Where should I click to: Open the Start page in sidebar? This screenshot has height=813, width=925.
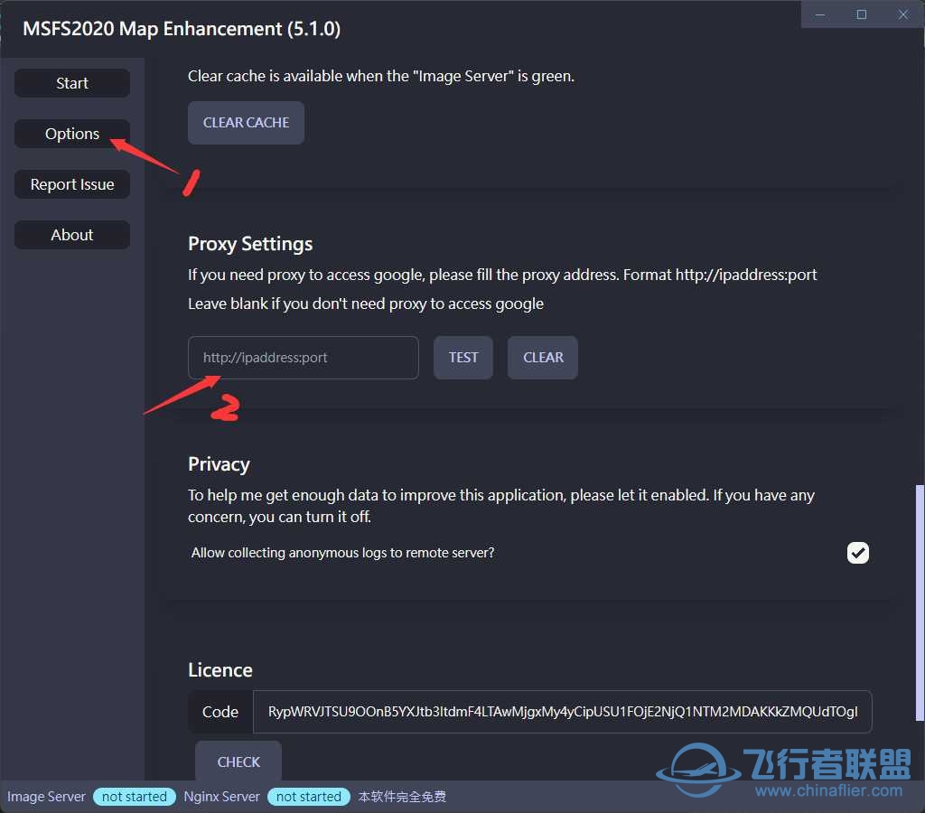click(72, 83)
